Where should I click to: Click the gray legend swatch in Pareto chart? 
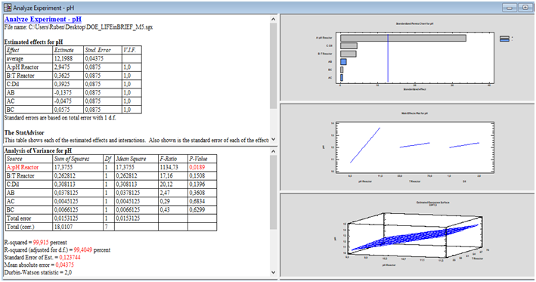(504, 37)
